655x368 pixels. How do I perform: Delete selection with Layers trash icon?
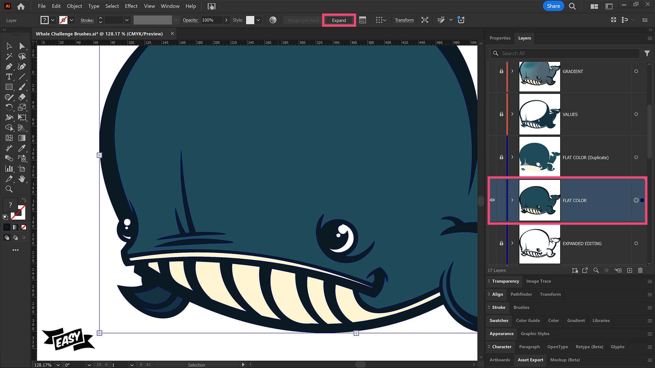(640, 270)
